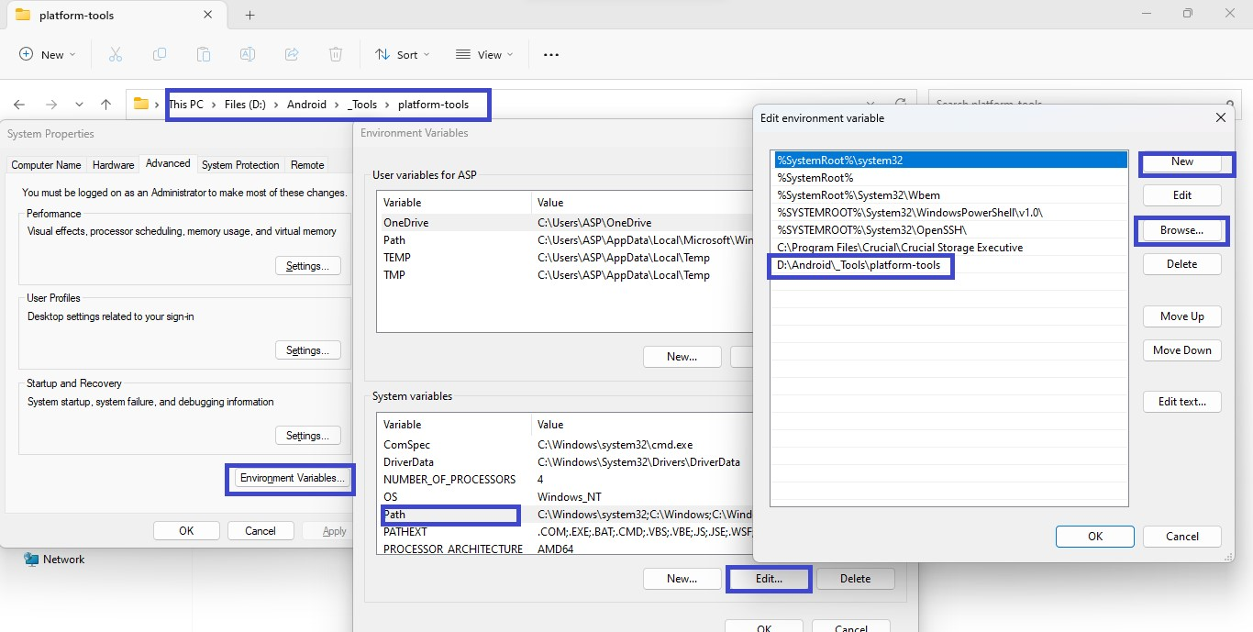Switch to the Hardware tab
This screenshot has width=1253, height=632.
click(114, 165)
